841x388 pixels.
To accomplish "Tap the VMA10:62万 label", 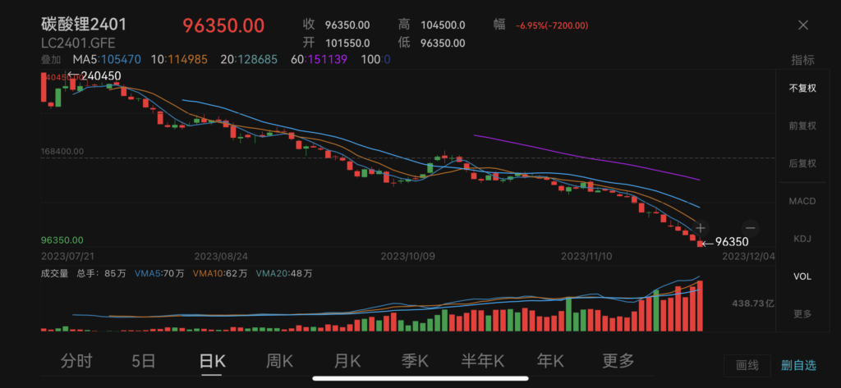I will click(220, 273).
